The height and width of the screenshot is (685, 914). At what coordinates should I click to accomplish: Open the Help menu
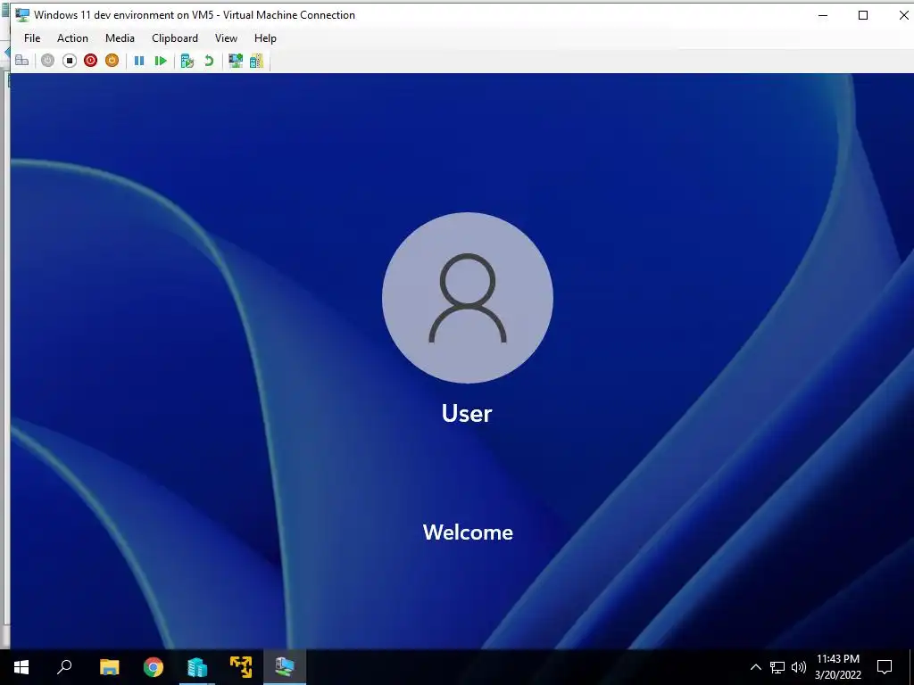click(x=265, y=37)
